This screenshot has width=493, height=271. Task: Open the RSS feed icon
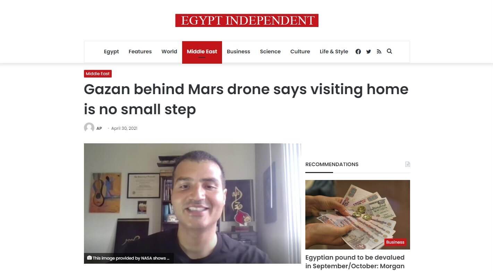click(379, 52)
